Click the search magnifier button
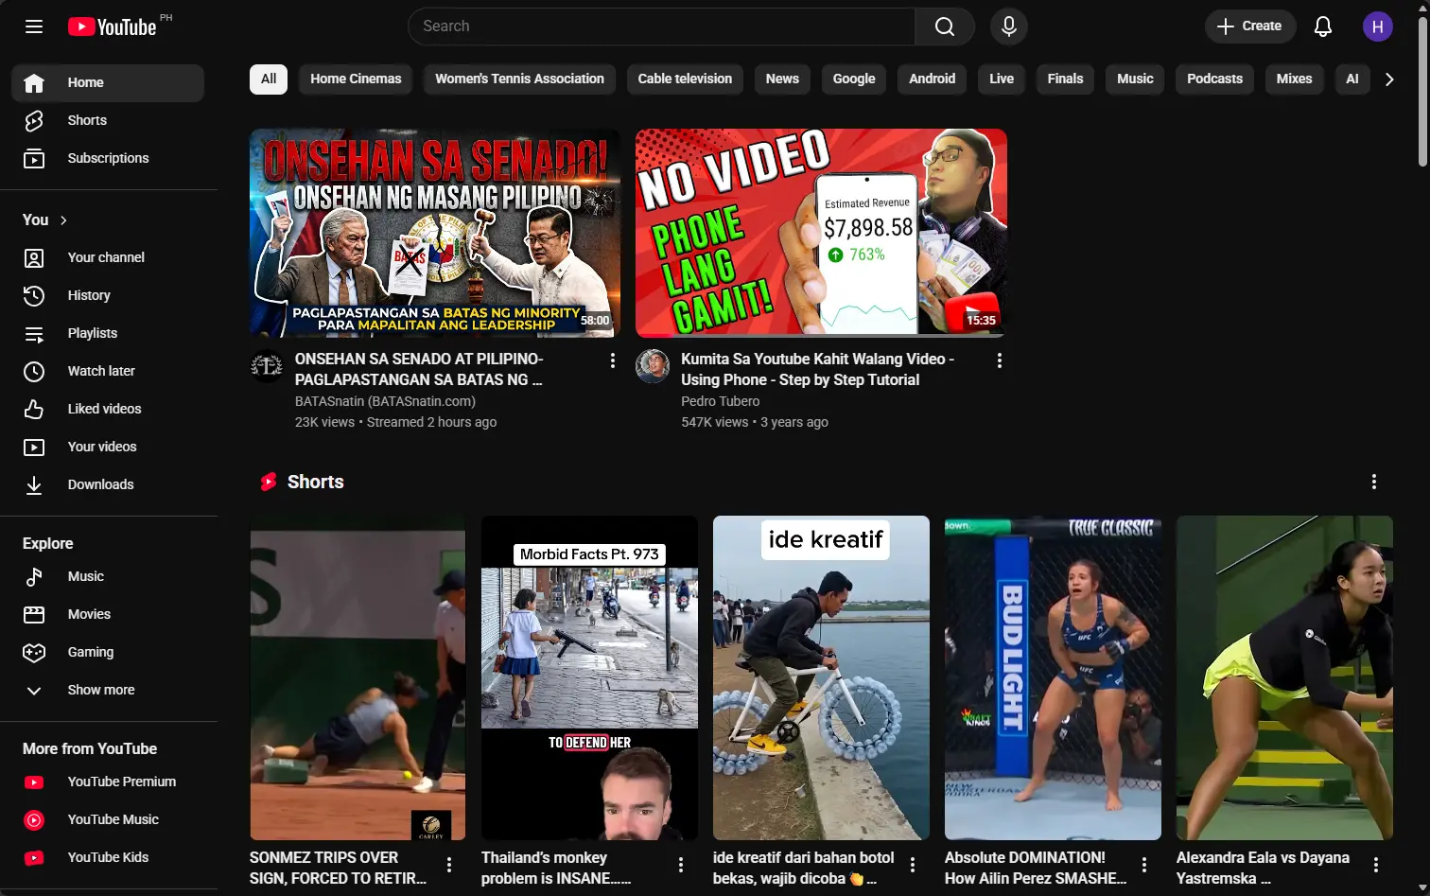 tap(945, 26)
